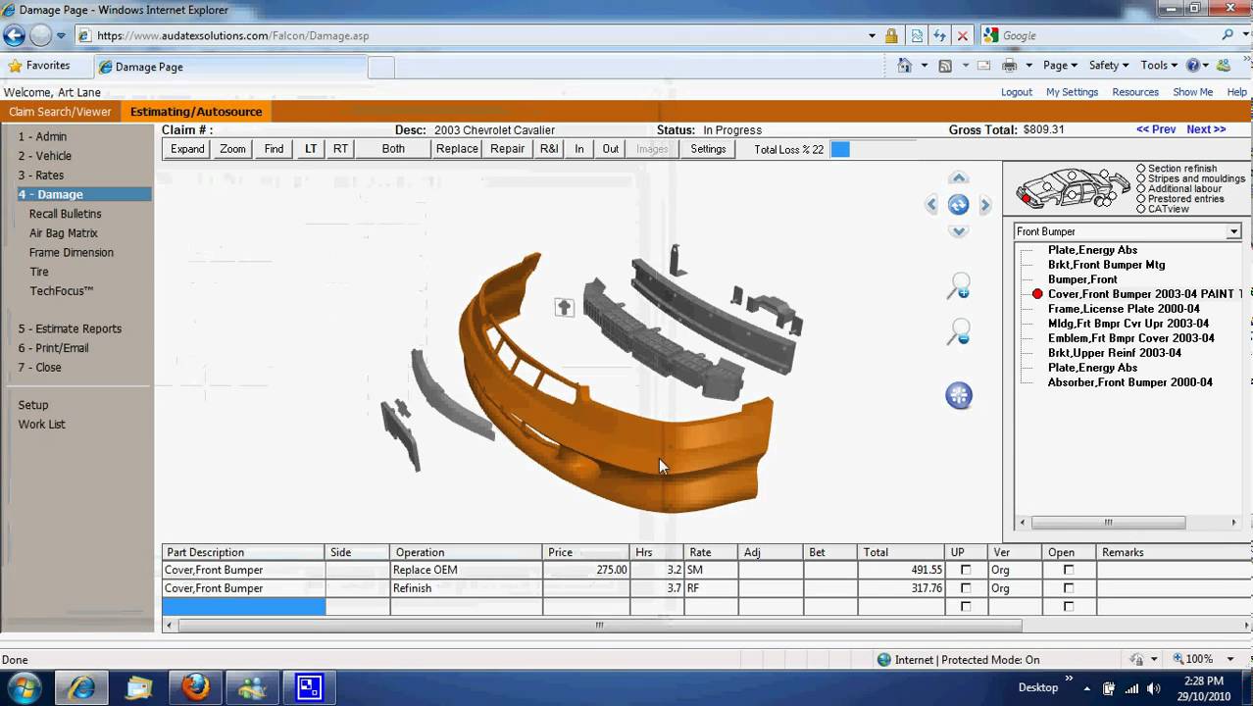This screenshot has height=706, width=1253.
Task: Switch to Estimating/Autosource tab
Action: [196, 112]
